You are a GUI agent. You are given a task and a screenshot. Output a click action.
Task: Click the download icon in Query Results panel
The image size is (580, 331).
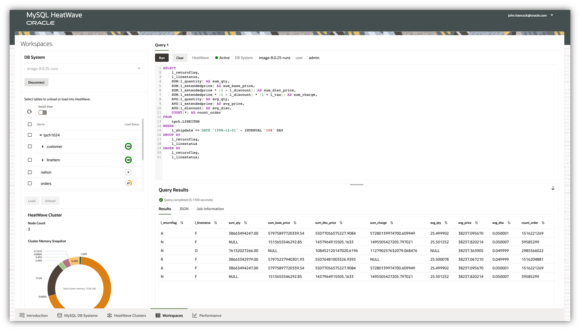pos(553,188)
